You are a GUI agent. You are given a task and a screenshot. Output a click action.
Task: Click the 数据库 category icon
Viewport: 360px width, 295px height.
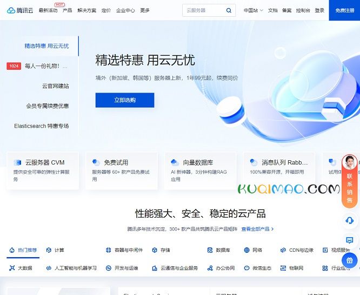tap(210, 250)
